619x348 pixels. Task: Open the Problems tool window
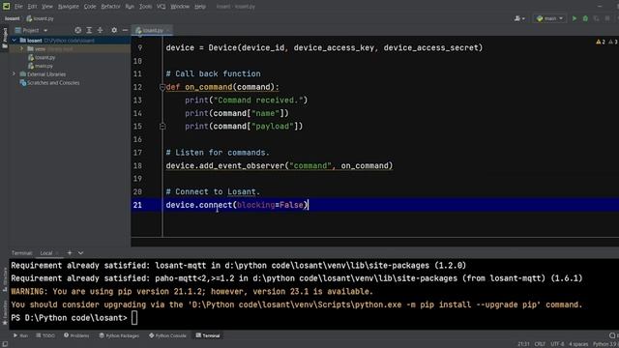[76, 335]
